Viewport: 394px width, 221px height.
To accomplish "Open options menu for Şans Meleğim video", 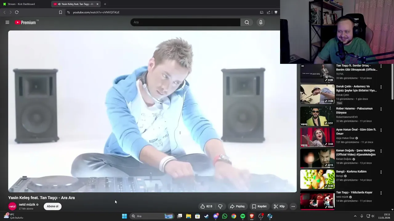I will (381, 151).
